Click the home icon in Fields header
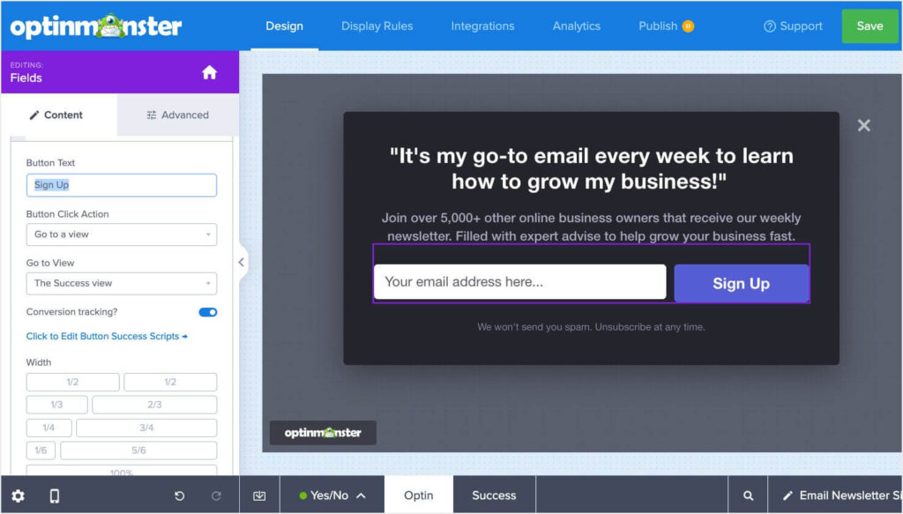903x514 pixels. (209, 72)
